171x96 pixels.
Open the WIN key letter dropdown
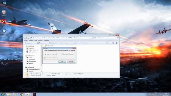pyautogui.click(x=55, y=54)
